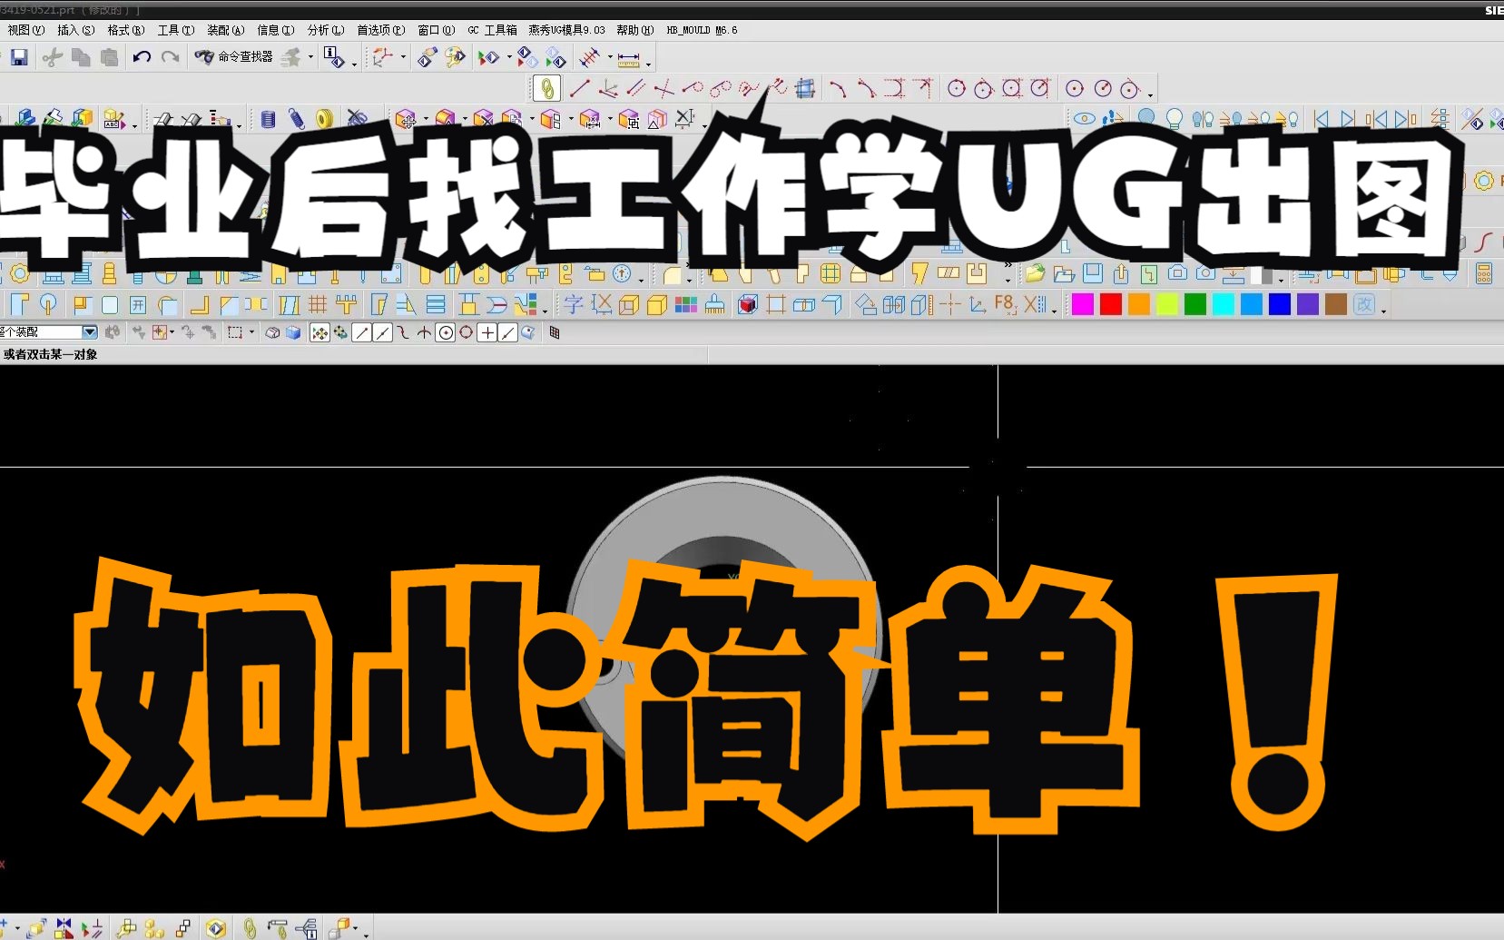Expand the dropdown next to 命令查找器

click(x=310, y=57)
